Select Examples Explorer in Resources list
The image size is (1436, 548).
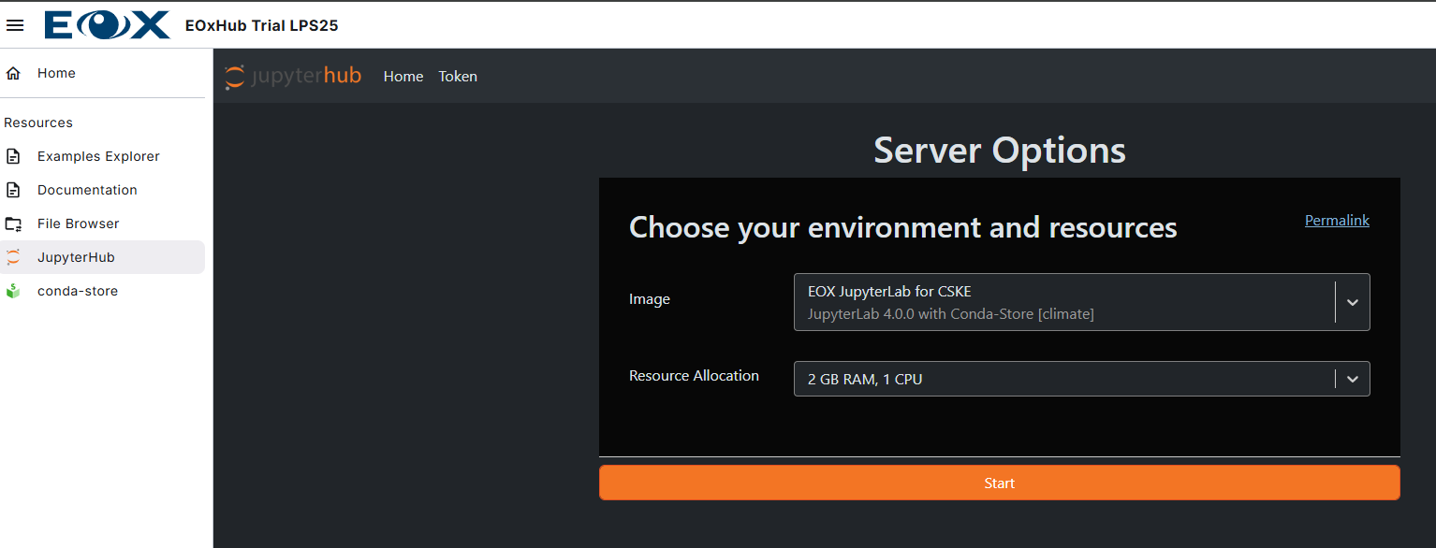[98, 156]
